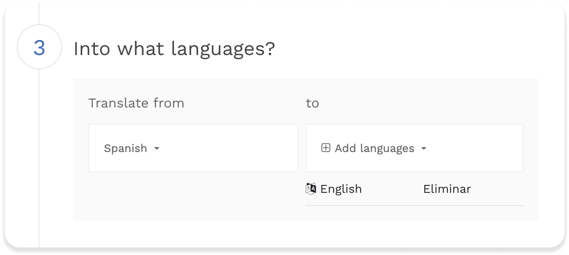Click the chevron next to Spanish
The width and height of the screenshot is (569, 255).
click(157, 148)
